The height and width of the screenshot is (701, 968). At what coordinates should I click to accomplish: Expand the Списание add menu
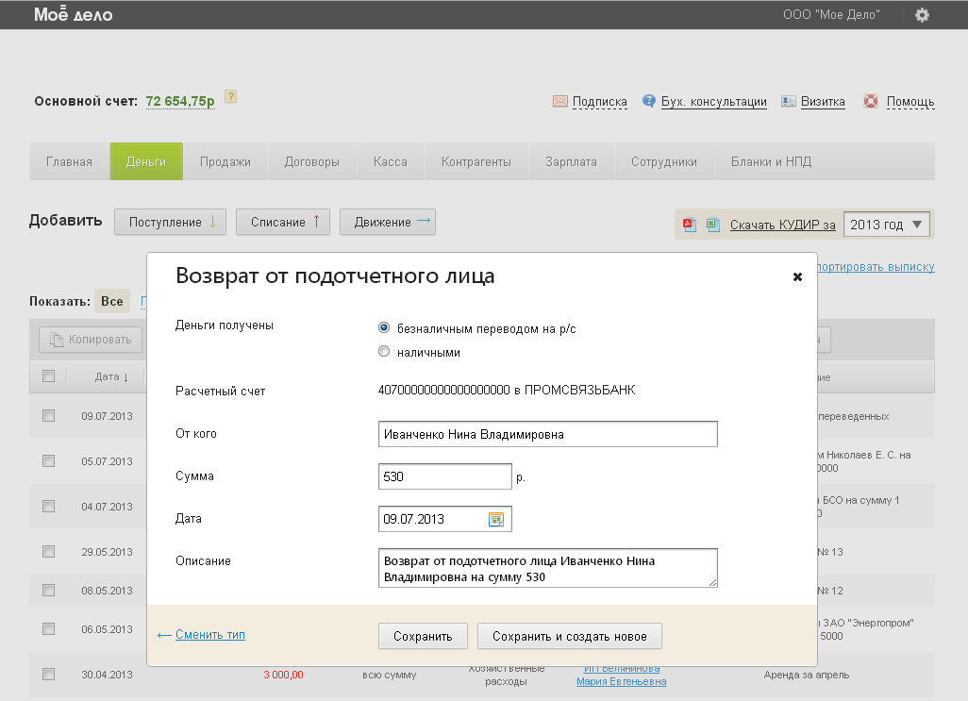tap(285, 223)
